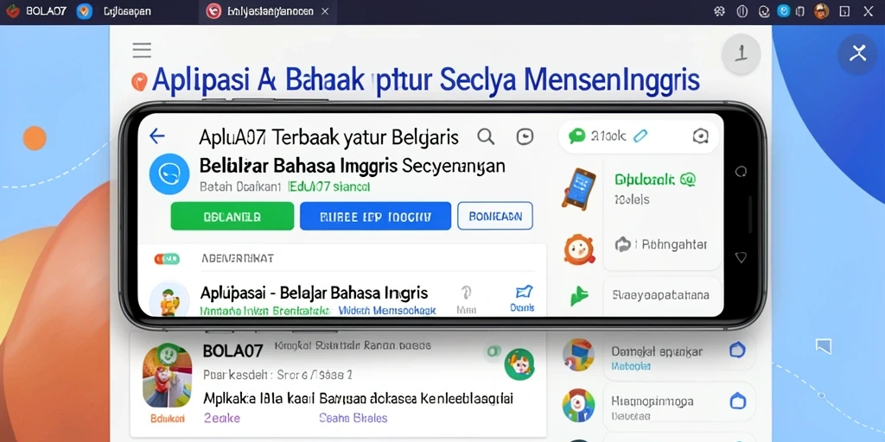Tap the blue smartphone illustration icon
This screenshot has width=885, height=442.
578,188
